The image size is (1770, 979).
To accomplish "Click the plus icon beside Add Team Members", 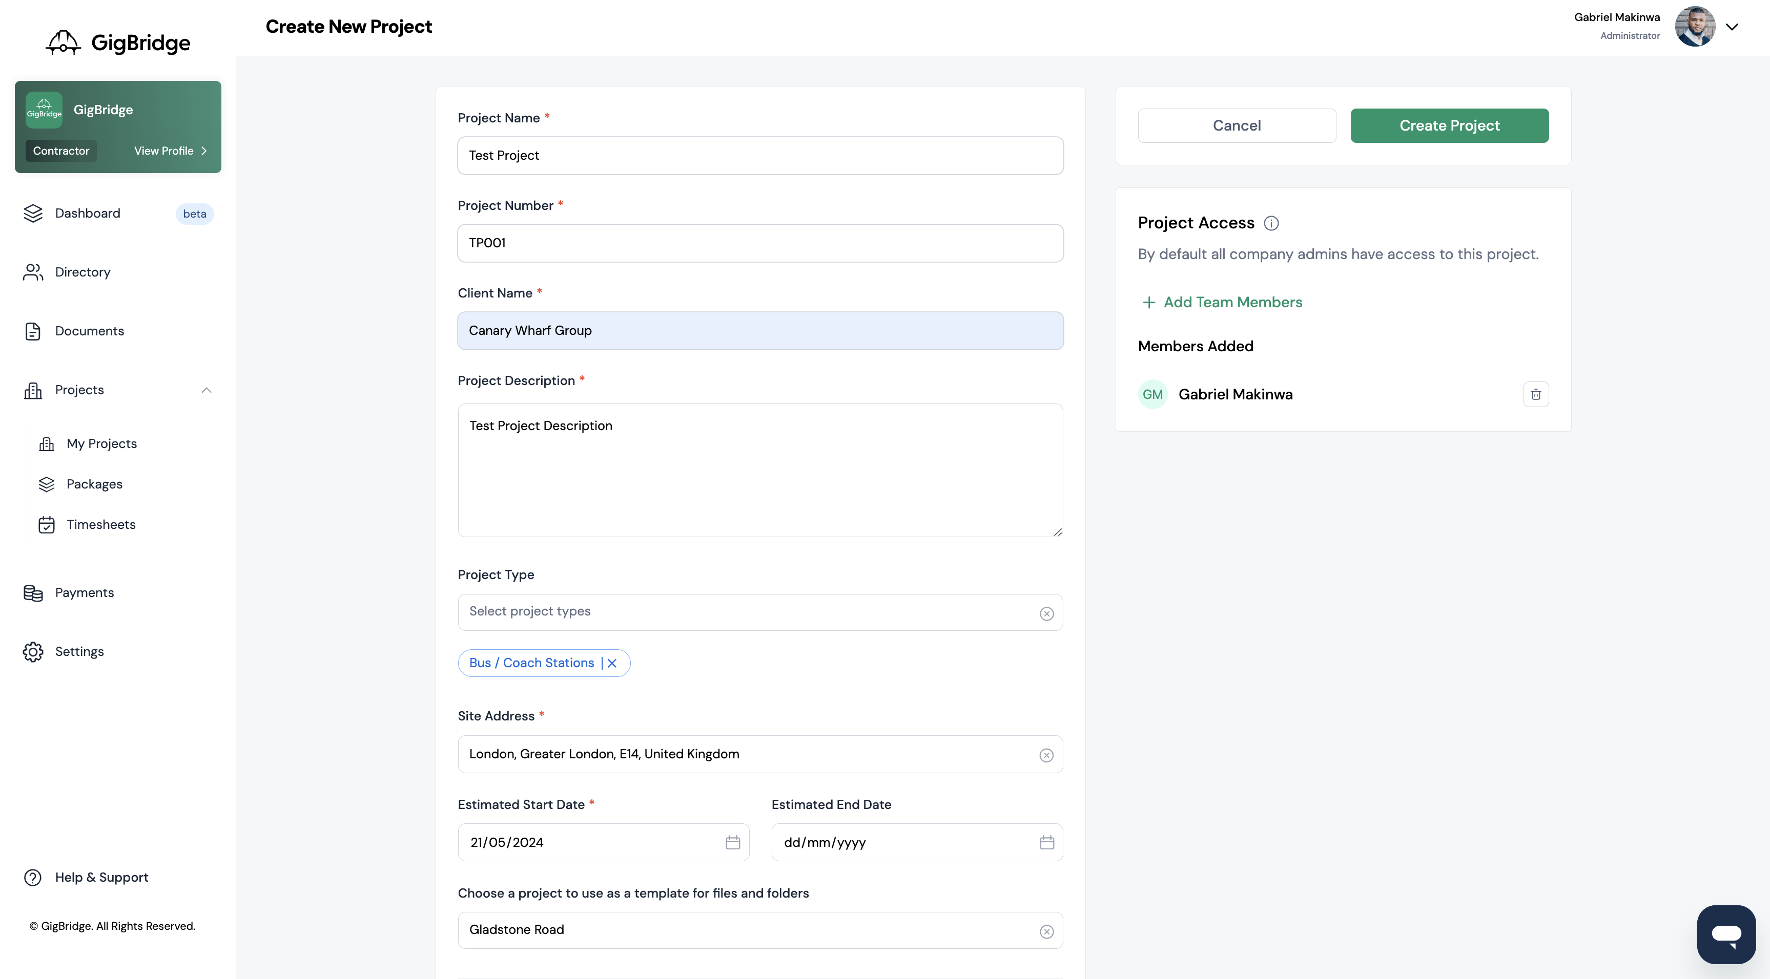I will click(1149, 303).
